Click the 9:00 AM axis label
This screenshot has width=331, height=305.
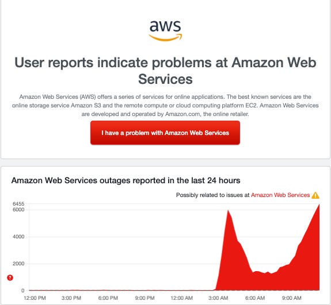pyautogui.click(x=291, y=298)
